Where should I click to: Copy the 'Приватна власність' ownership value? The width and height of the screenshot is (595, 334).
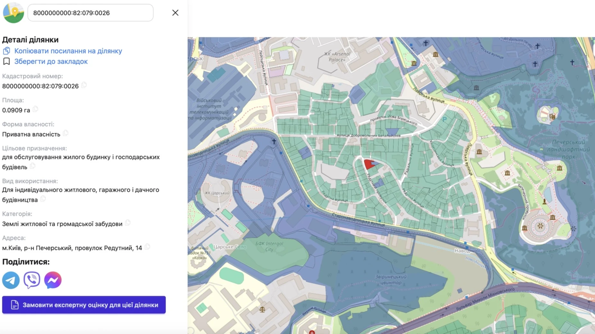[x=66, y=133]
